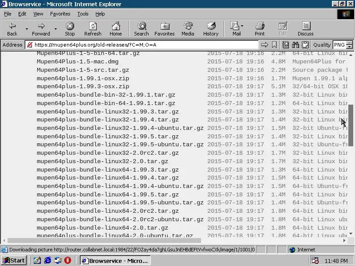Click the clipboard paste icon

(305, 45)
